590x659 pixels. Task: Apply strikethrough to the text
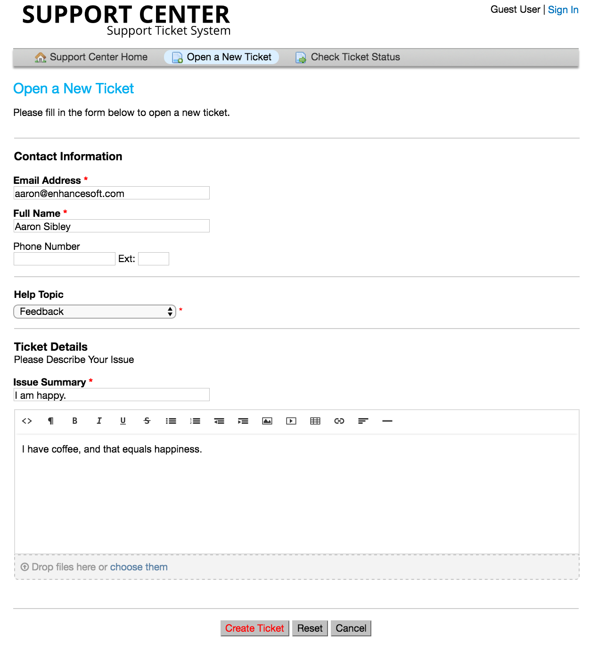click(x=147, y=421)
